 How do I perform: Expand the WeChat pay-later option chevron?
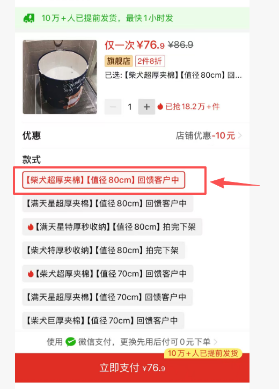pyautogui.click(x=215, y=342)
